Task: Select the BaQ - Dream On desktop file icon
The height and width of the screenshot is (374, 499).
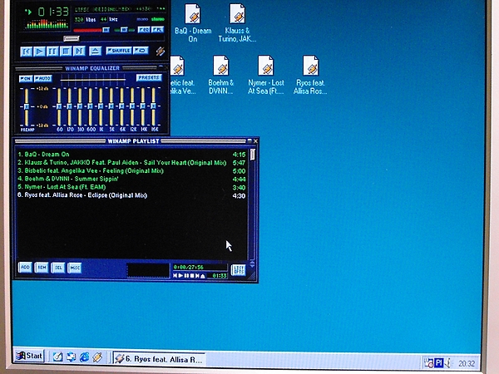Action: (193, 23)
